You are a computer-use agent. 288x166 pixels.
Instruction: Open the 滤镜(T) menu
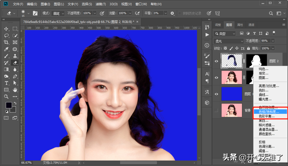coord(101,4)
